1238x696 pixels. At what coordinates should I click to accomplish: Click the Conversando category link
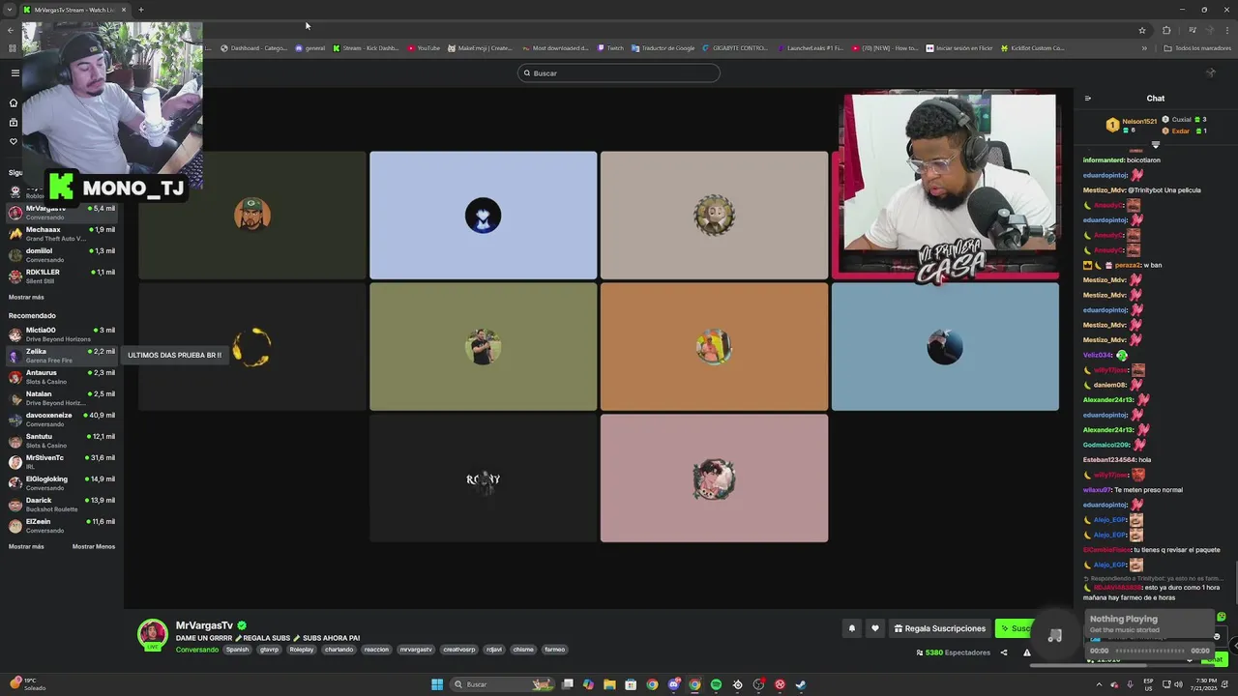click(x=197, y=650)
